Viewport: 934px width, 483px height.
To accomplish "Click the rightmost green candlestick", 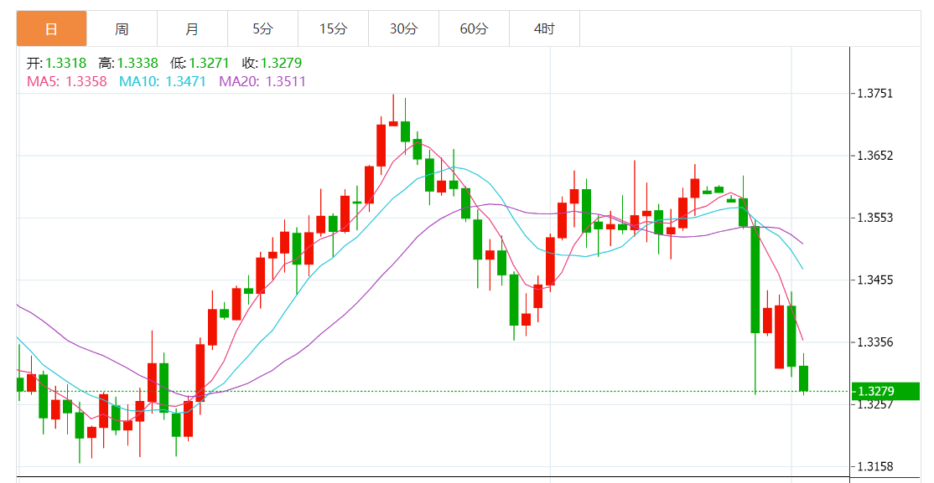I will coord(803,378).
